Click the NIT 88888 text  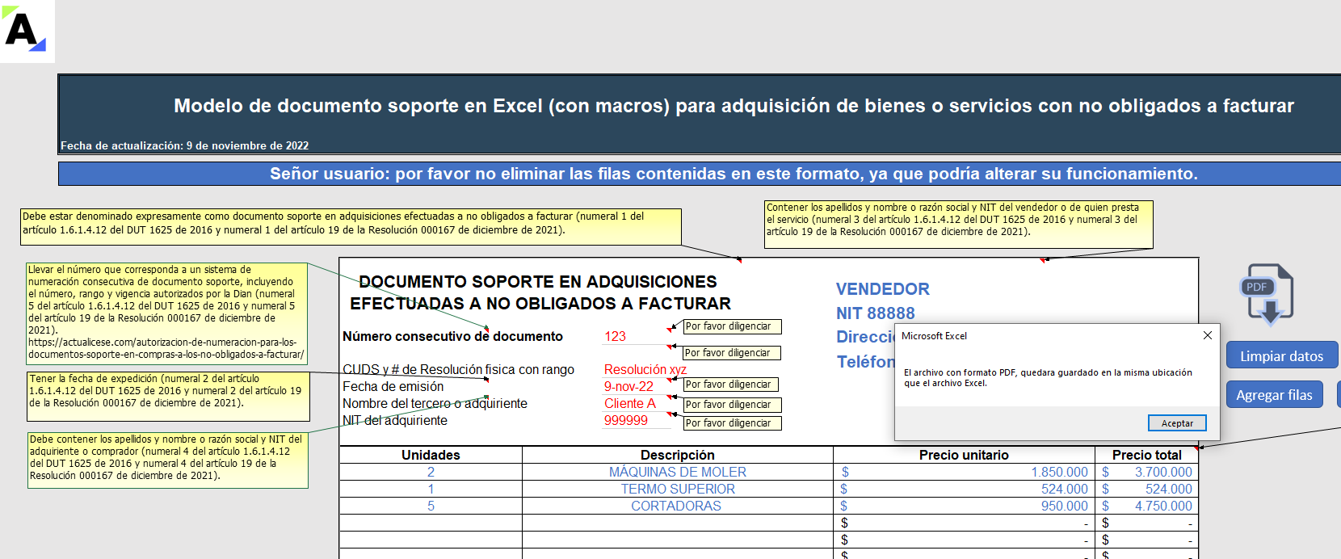(x=876, y=313)
